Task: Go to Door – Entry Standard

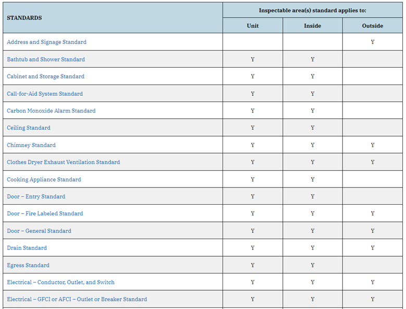Action: (36, 197)
